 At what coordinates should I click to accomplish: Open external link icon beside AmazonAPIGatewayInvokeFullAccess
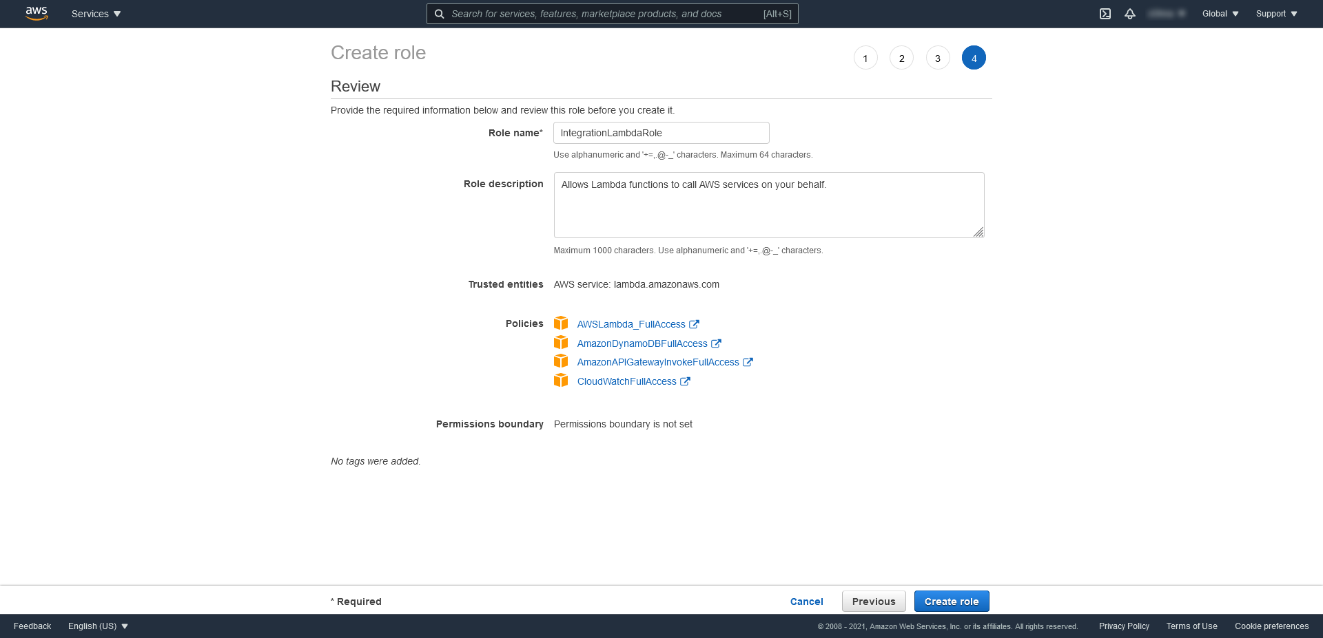click(x=748, y=362)
